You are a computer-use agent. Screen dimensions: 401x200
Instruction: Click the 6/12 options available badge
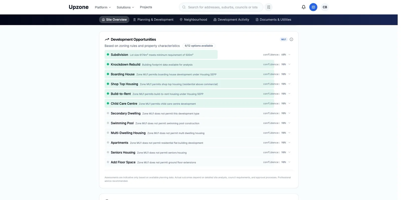199,46
